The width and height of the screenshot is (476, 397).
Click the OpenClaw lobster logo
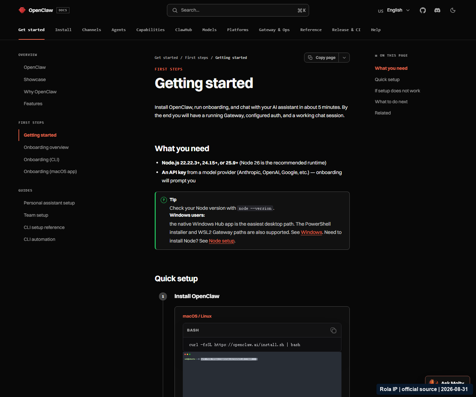22,10
